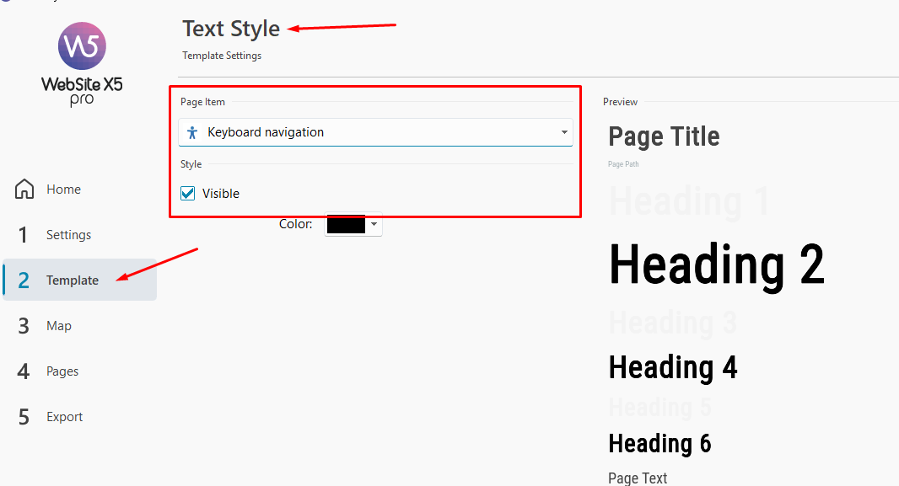Open step 5 Export
The height and width of the screenshot is (486, 899).
point(79,417)
